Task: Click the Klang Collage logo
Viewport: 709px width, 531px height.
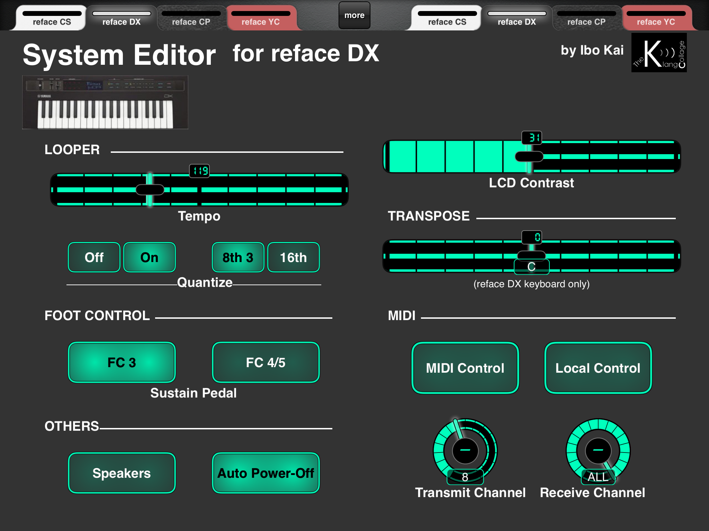Action: coord(659,53)
